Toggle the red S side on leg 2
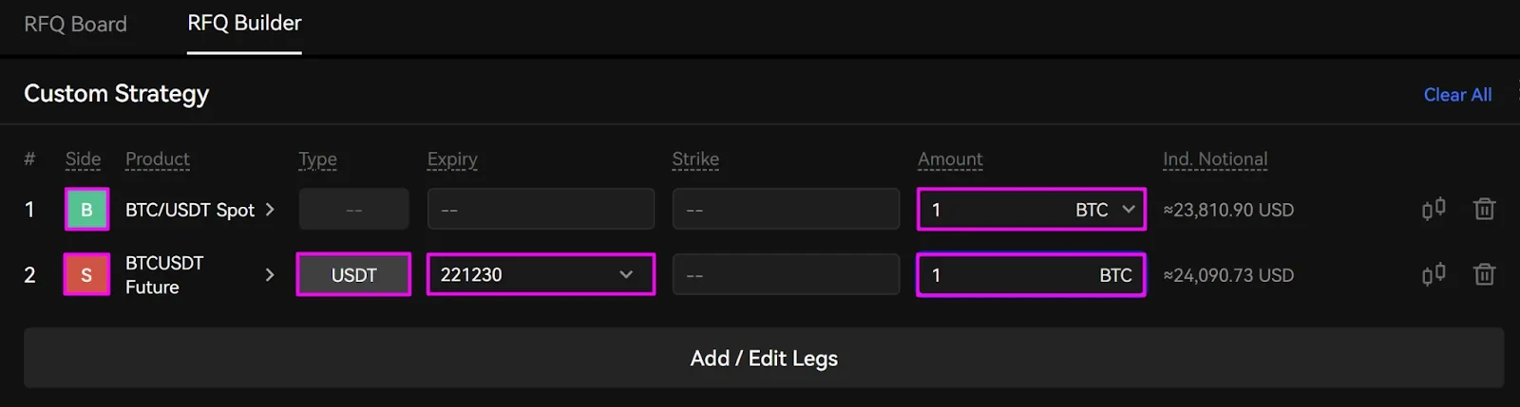 [86, 275]
